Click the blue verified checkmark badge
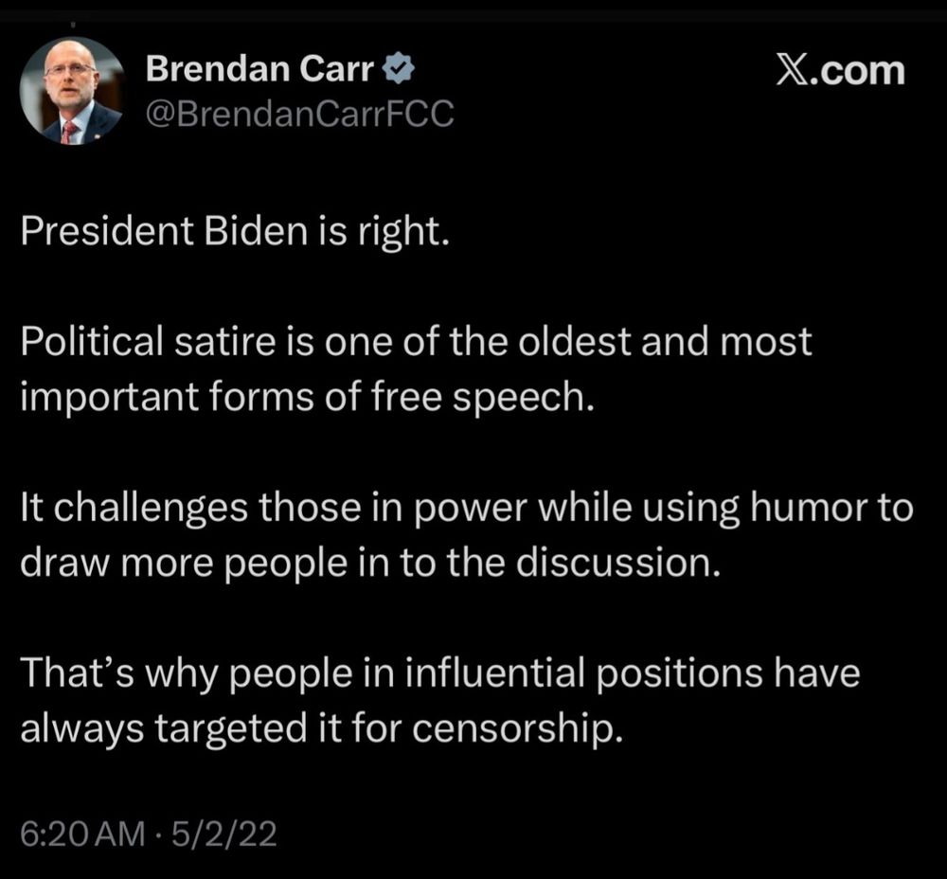The width and height of the screenshot is (947, 879). click(399, 68)
